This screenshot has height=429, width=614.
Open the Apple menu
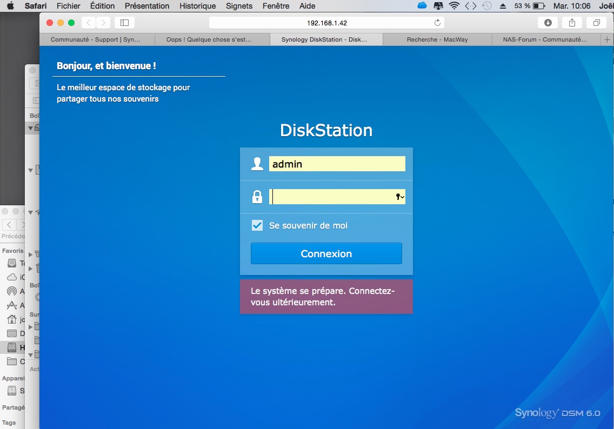point(11,6)
